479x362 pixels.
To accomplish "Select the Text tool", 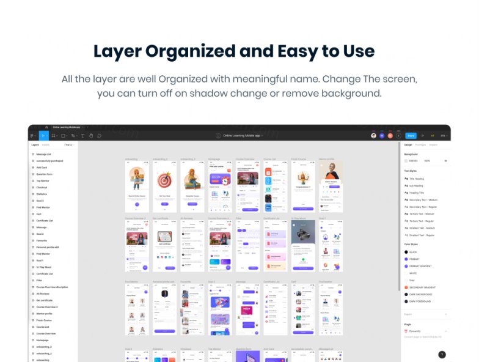I will (x=82, y=136).
